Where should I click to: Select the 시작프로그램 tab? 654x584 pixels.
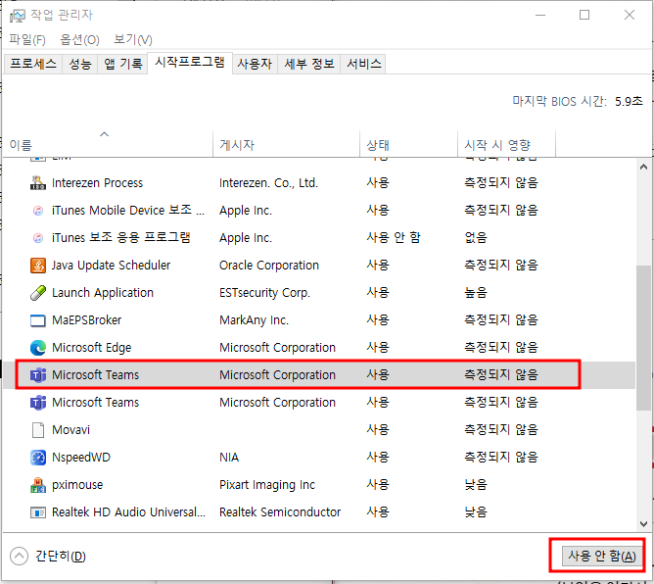(190, 63)
